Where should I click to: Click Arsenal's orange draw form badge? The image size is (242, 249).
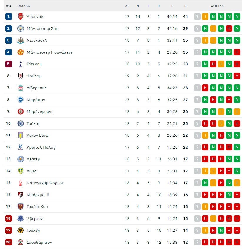click(x=205, y=16)
